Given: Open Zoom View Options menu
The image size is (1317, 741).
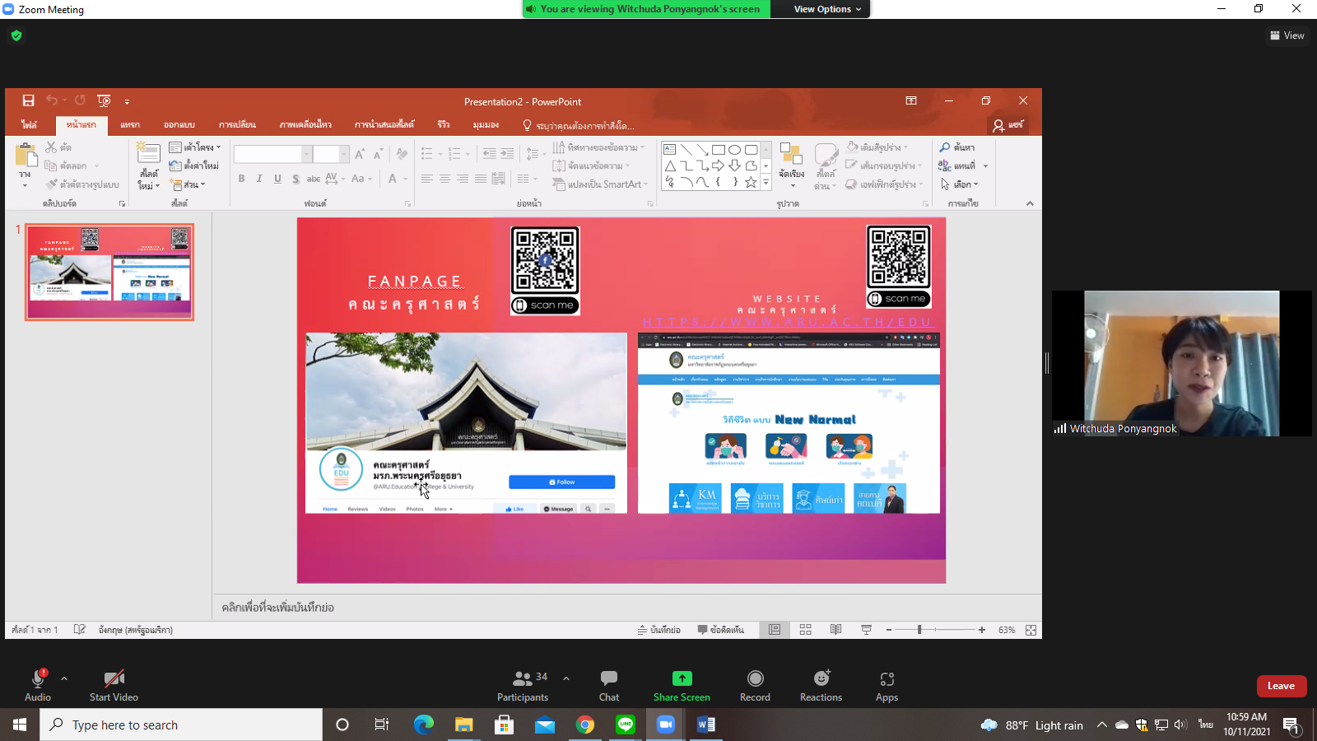Looking at the screenshot, I should [x=827, y=9].
